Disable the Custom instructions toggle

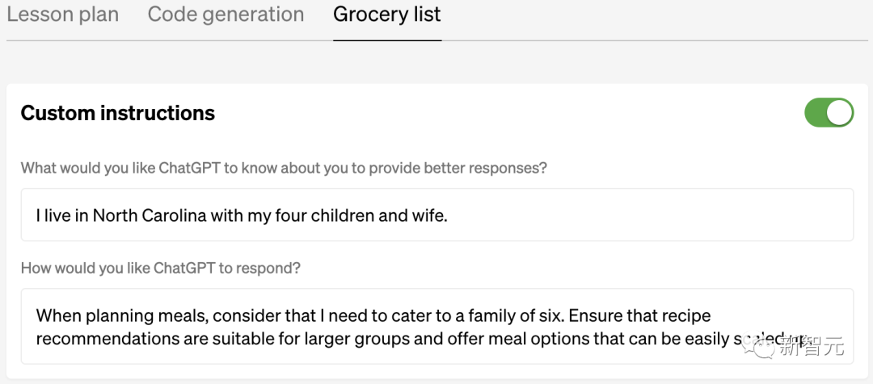[829, 113]
